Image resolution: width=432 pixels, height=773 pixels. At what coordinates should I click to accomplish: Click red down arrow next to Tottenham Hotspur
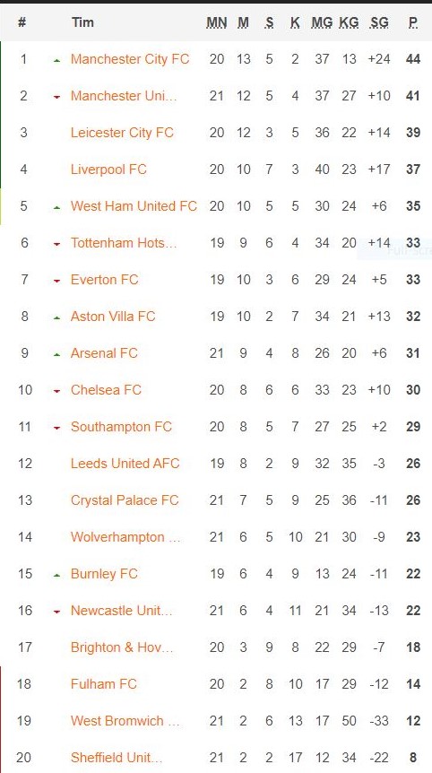pos(57,244)
